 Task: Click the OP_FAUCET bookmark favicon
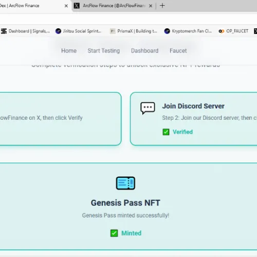tap(222, 31)
